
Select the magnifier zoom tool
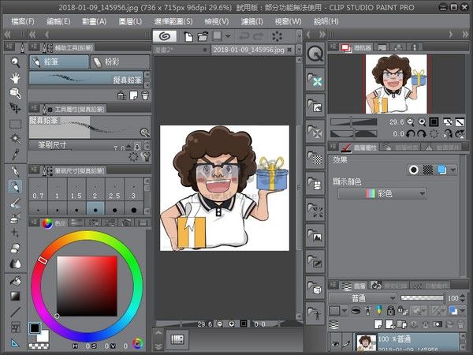tap(15, 61)
